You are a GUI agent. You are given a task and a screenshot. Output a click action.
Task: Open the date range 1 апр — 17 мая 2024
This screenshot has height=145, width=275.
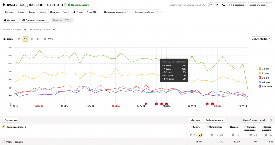pos(85,12)
